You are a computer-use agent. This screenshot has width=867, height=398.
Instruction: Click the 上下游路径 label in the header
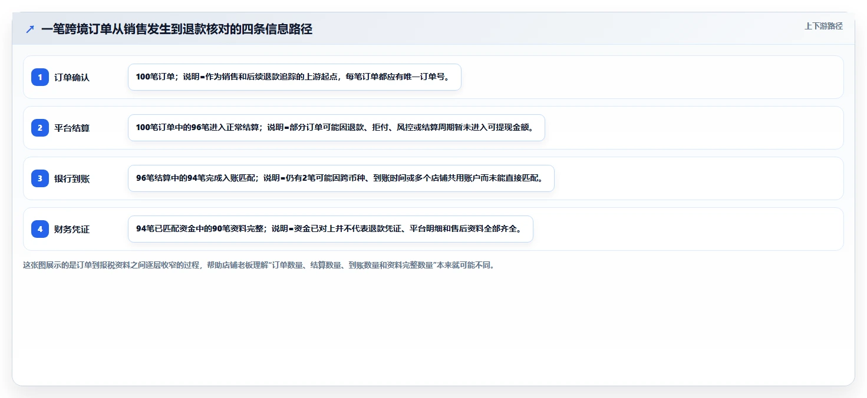[x=823, y=26]
